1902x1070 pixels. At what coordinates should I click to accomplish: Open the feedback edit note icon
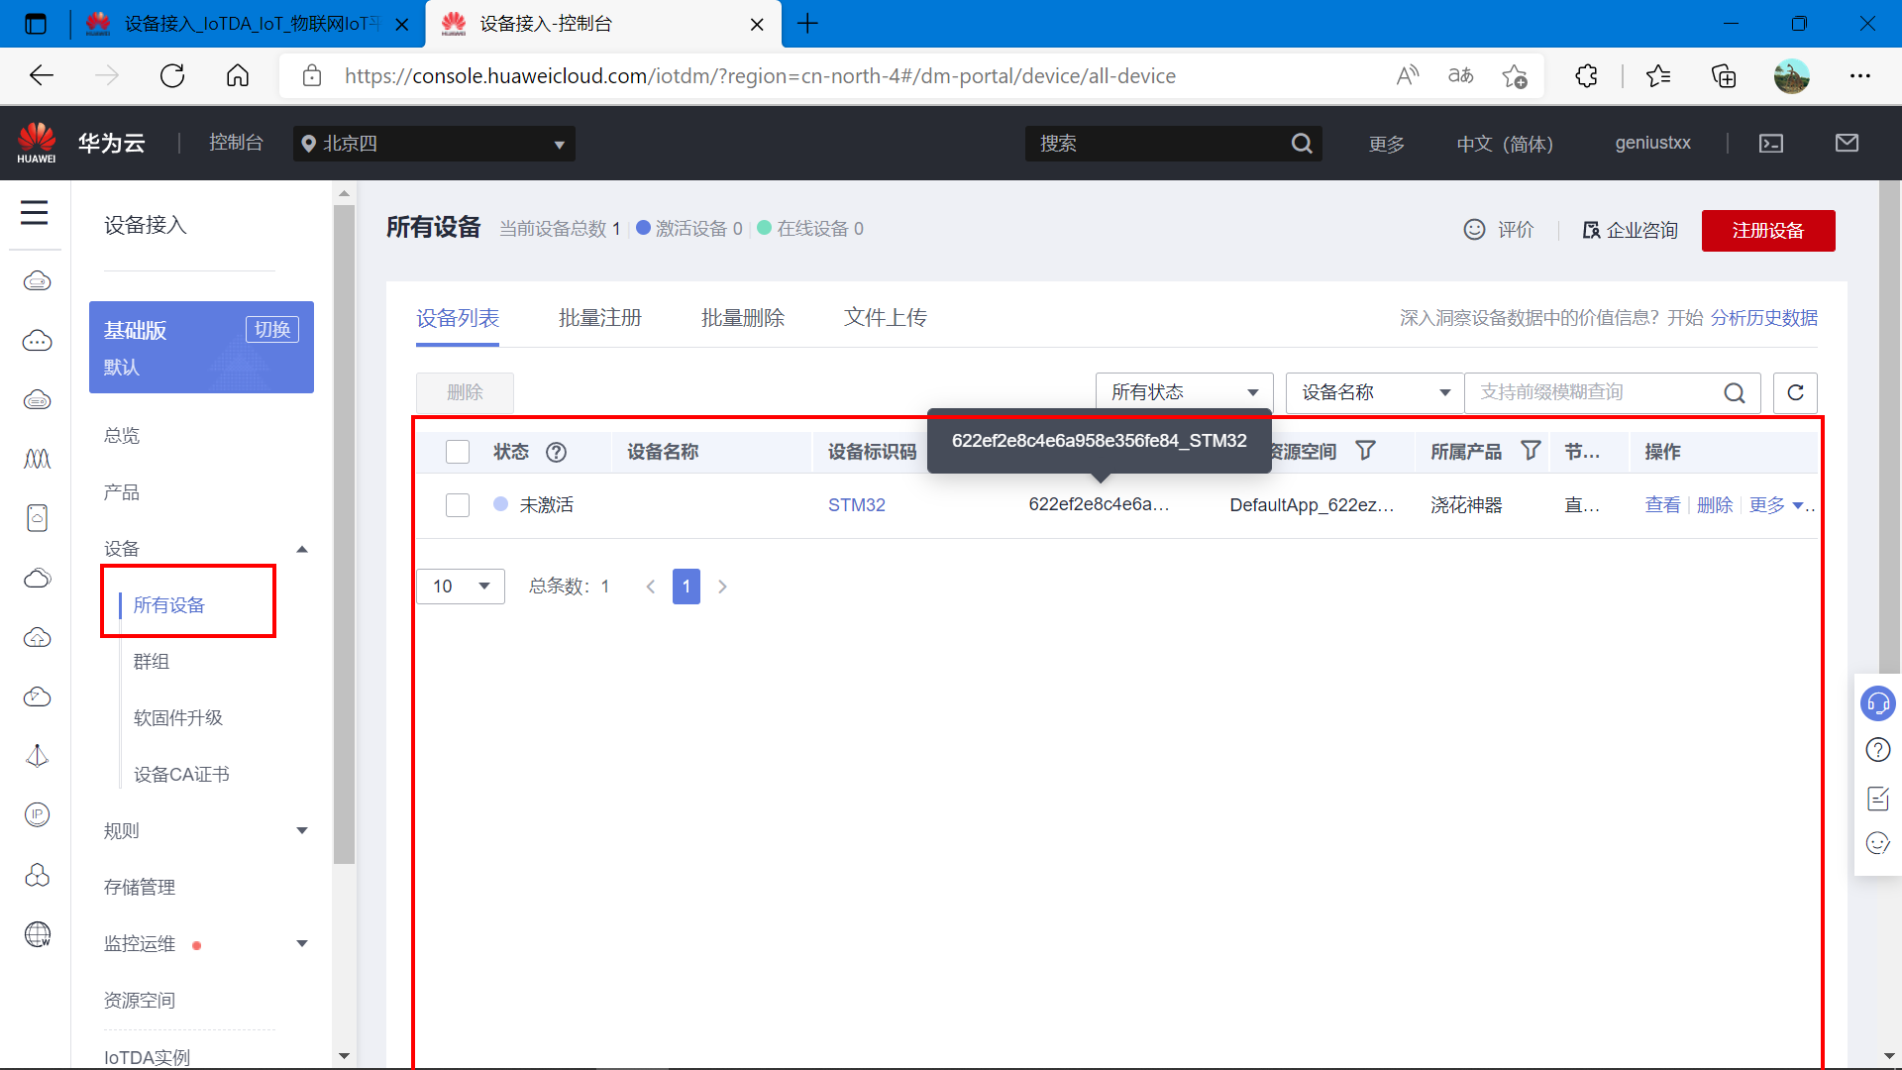pos(1878,798)
